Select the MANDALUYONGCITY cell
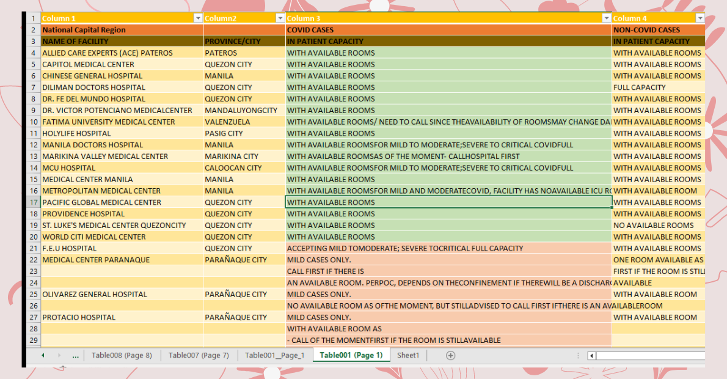Image resolution: width=727 pixels, height=379 pixels. (244, 111)
